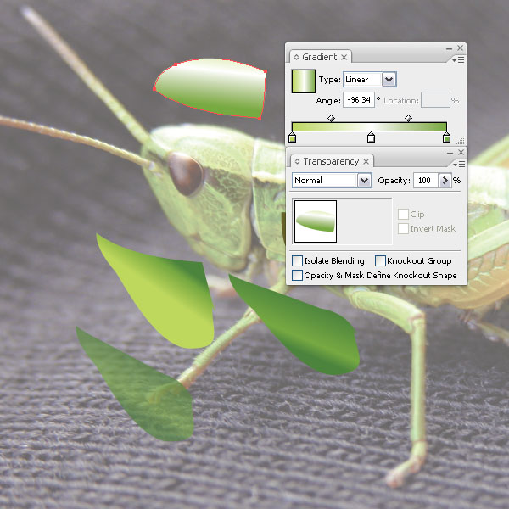Click the disabled Location field
The height and width of the screenshot is (509, 509).
click(435, 100)
